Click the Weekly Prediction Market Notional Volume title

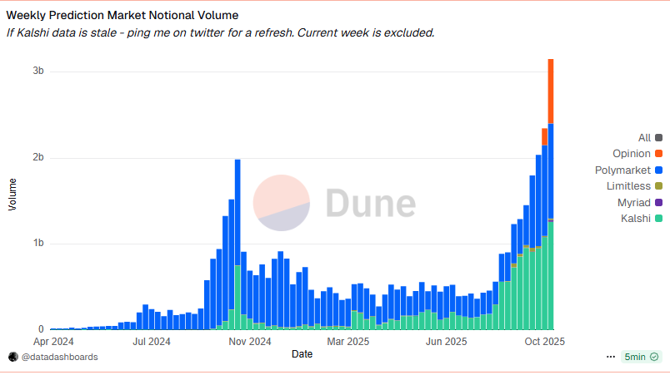click(122, 15)
